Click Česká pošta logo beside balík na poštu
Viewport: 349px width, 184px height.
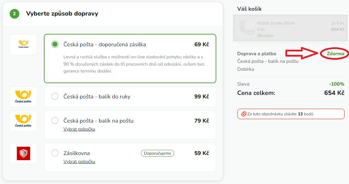(23, 121)
